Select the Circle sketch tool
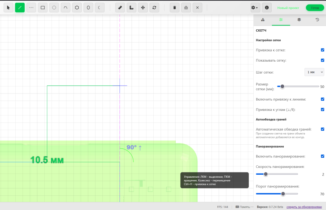The height and width of the screenshot is (210, 326). [54, 8]
